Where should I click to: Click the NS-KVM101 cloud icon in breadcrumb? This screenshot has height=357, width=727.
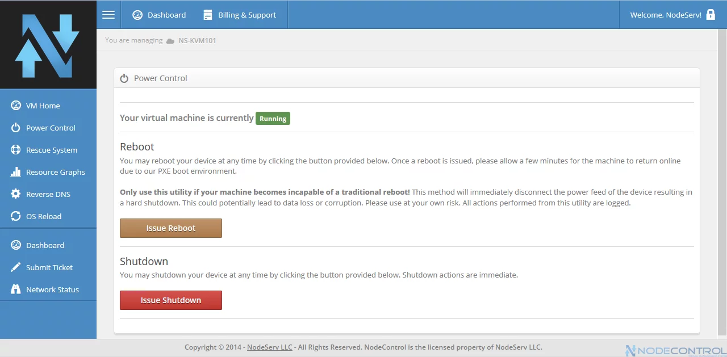[170, 41]
